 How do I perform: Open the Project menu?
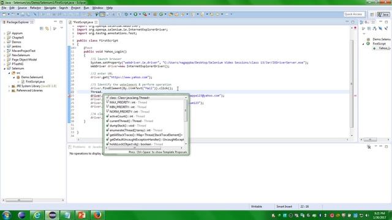(76, 8)
